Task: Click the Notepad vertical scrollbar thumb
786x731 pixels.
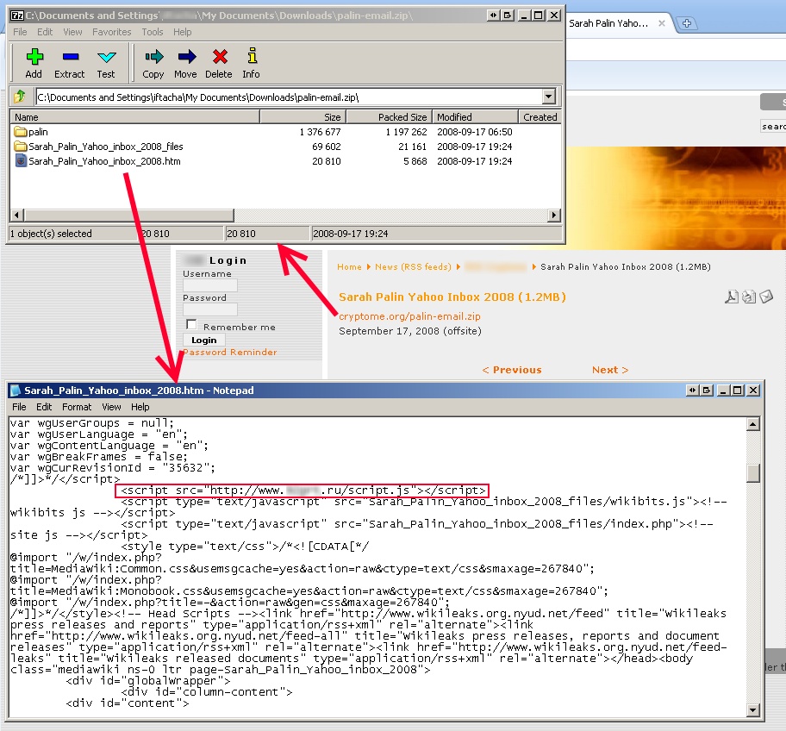Action: click(753, 473)
